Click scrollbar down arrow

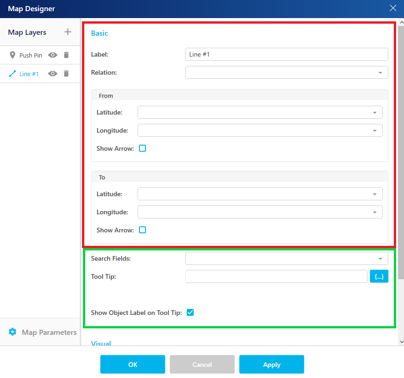(x=401, y=342)
